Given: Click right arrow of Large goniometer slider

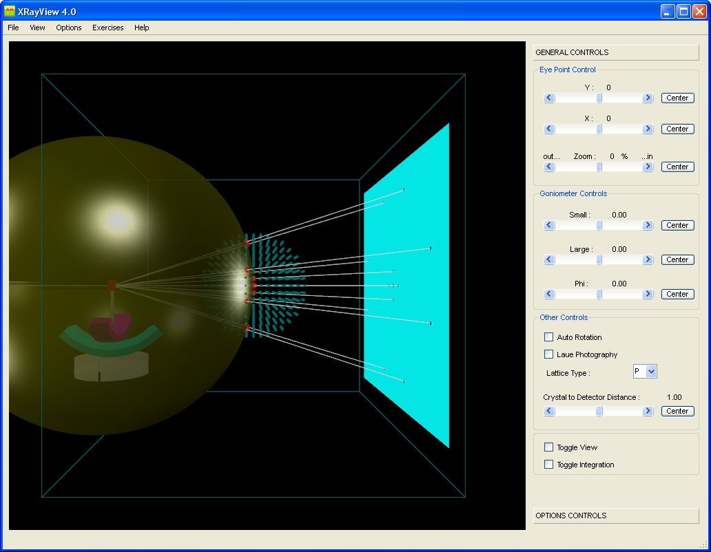Looking at the screenshot, I should (x=648, y=259).
